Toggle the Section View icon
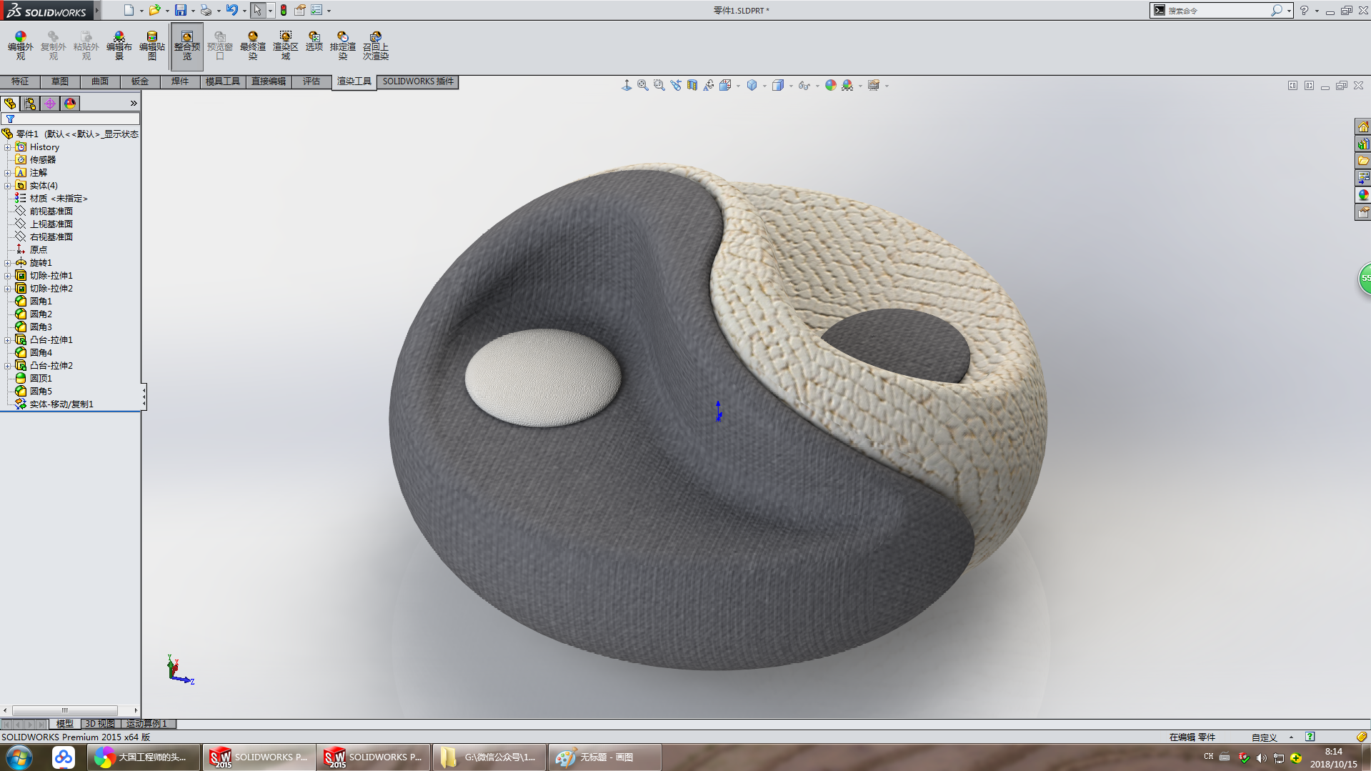Viewport: 1371px width, 771px height. [x=692, y=85]
